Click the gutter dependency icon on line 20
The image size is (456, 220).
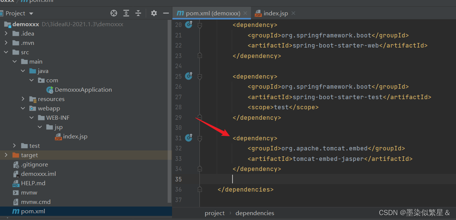point(189,25)
